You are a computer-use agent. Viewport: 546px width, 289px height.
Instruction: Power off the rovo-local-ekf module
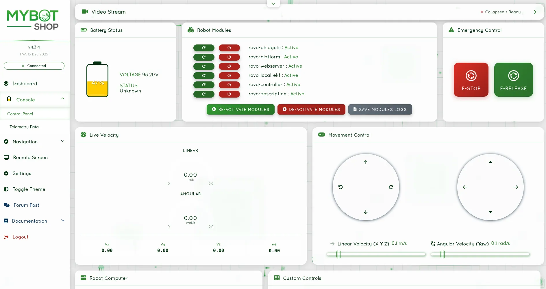(229, 76)
